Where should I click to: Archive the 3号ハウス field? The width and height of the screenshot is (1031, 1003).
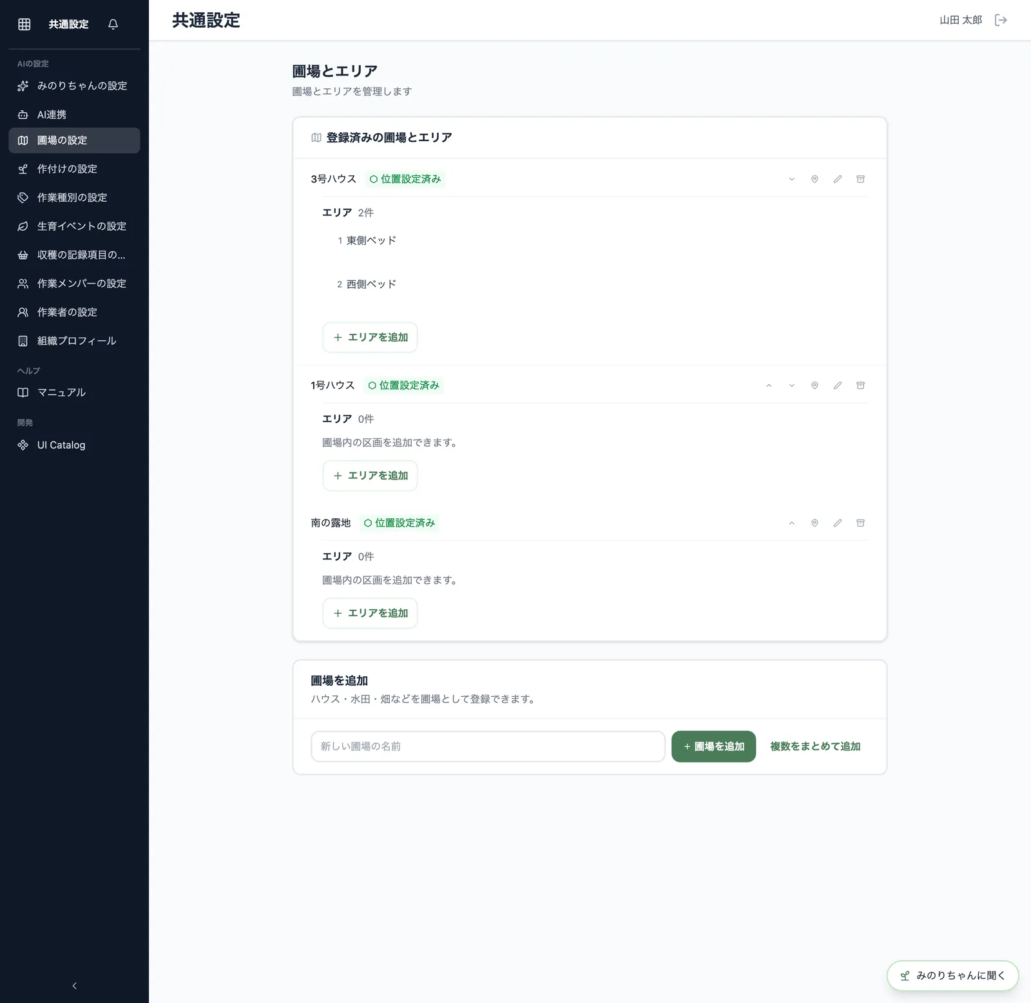coord(860,179)
